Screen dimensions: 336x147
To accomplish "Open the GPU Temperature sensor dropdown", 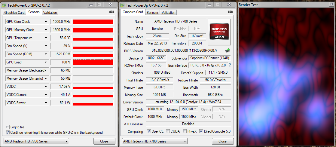I will click(x=46, y=38).
